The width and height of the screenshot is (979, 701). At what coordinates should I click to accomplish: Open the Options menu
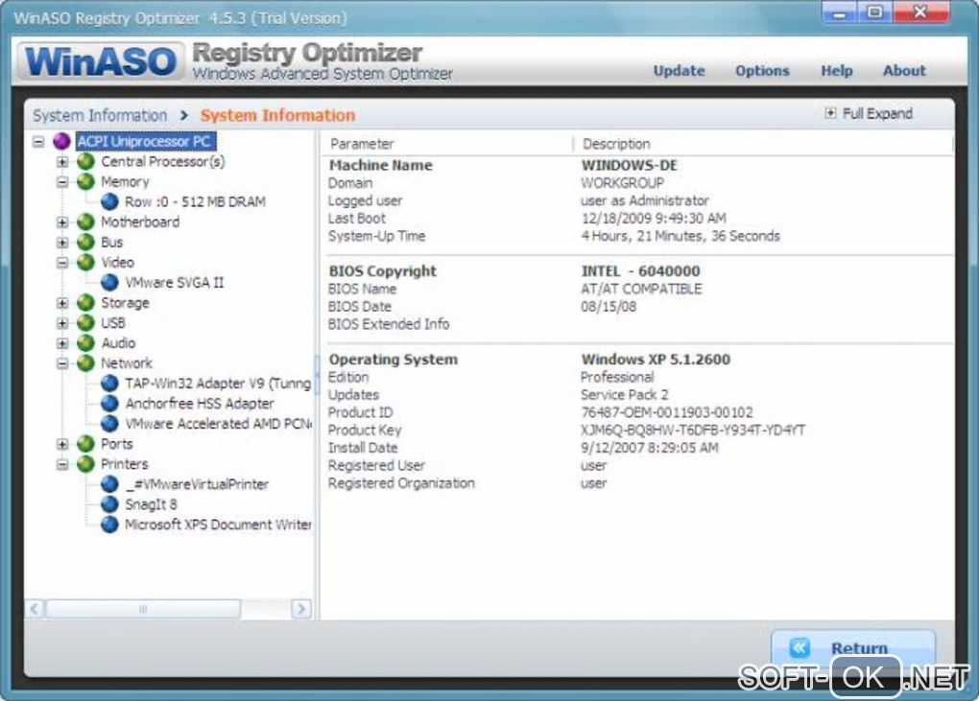pos(762,70)
